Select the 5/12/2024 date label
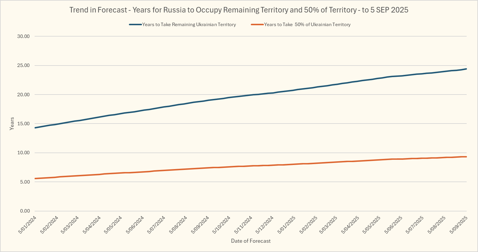Viewport: 478px width, 252px height. pyautogui.click(x=265, y=224)
